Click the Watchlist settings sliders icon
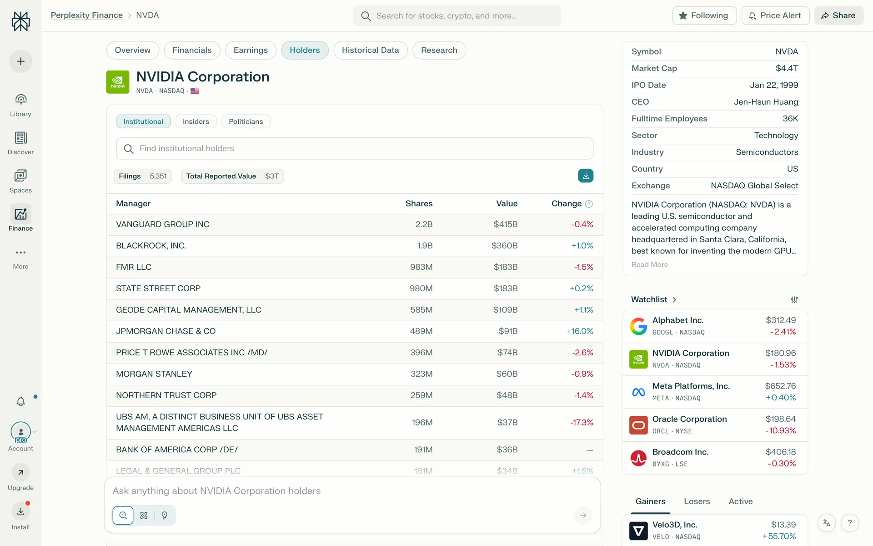This screenshot has height=546, width=873. click(794, 300)
